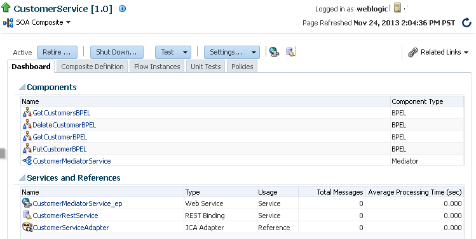
Task: Click the PutCustomerBPEL component icon
Action: coord(27,149)
